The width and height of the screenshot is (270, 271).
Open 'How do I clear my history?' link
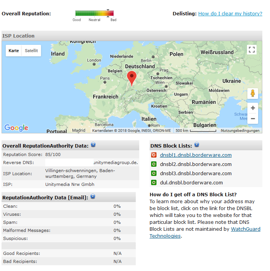tap(230, 14)
